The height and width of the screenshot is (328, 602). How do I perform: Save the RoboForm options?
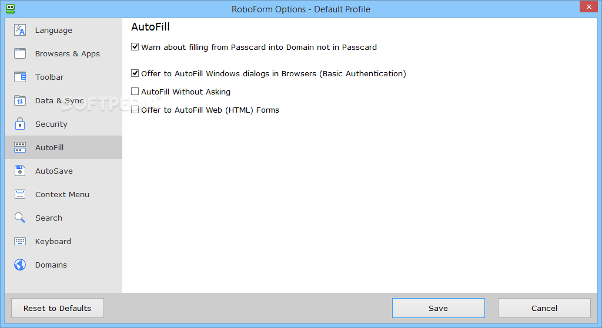point(439,308)
